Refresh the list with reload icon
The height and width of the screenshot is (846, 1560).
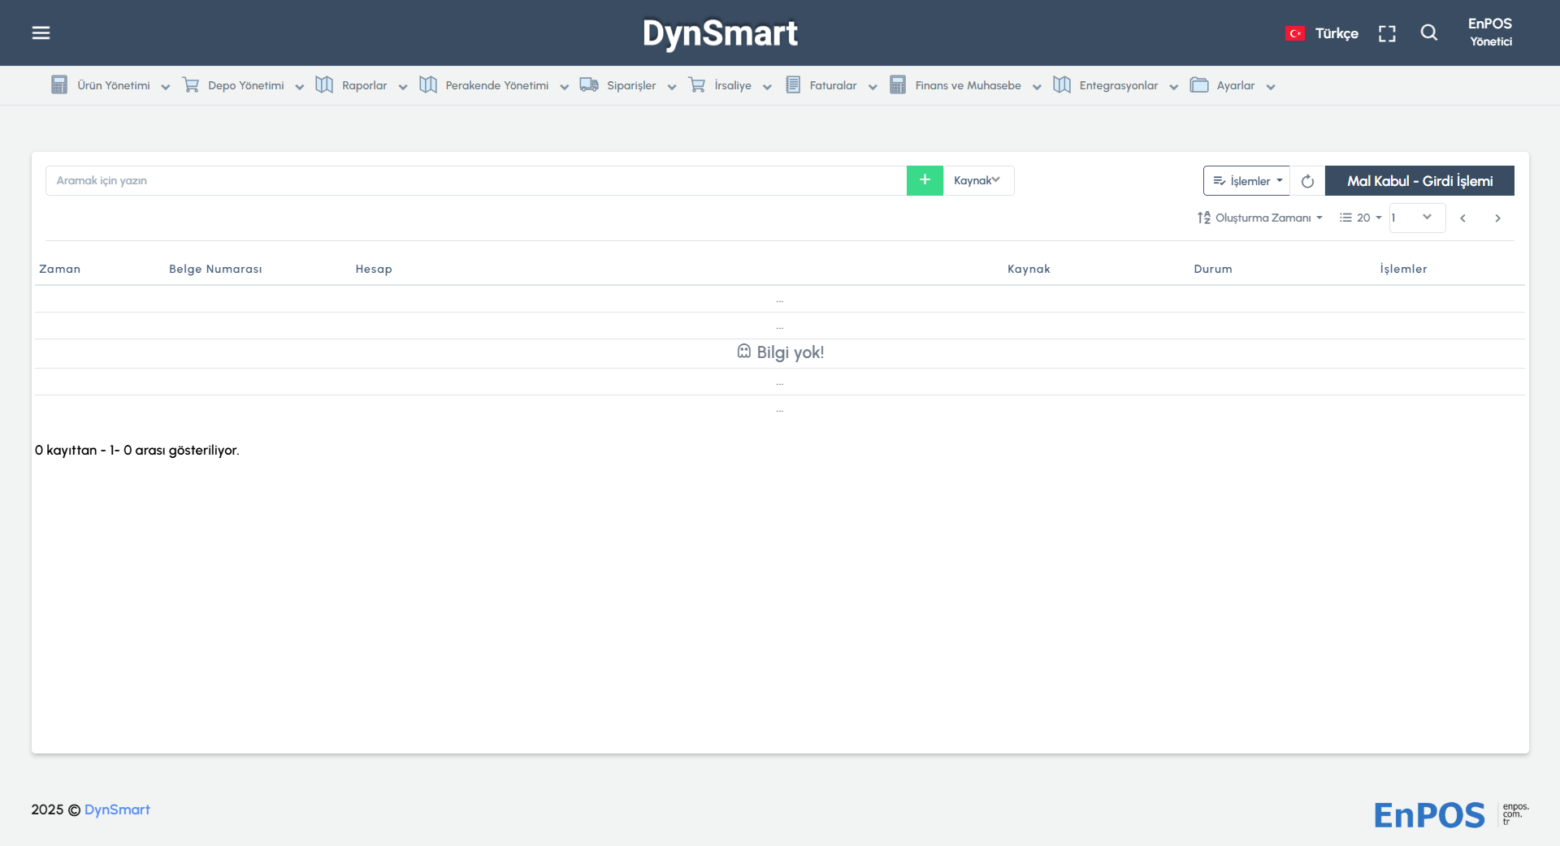coord(1307,181)
